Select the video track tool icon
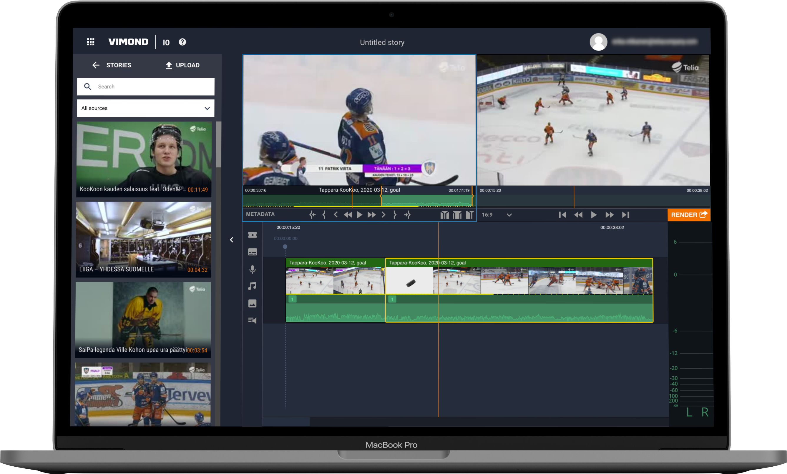This screenshot has height=474, width=787. click(x=252, y=235)
